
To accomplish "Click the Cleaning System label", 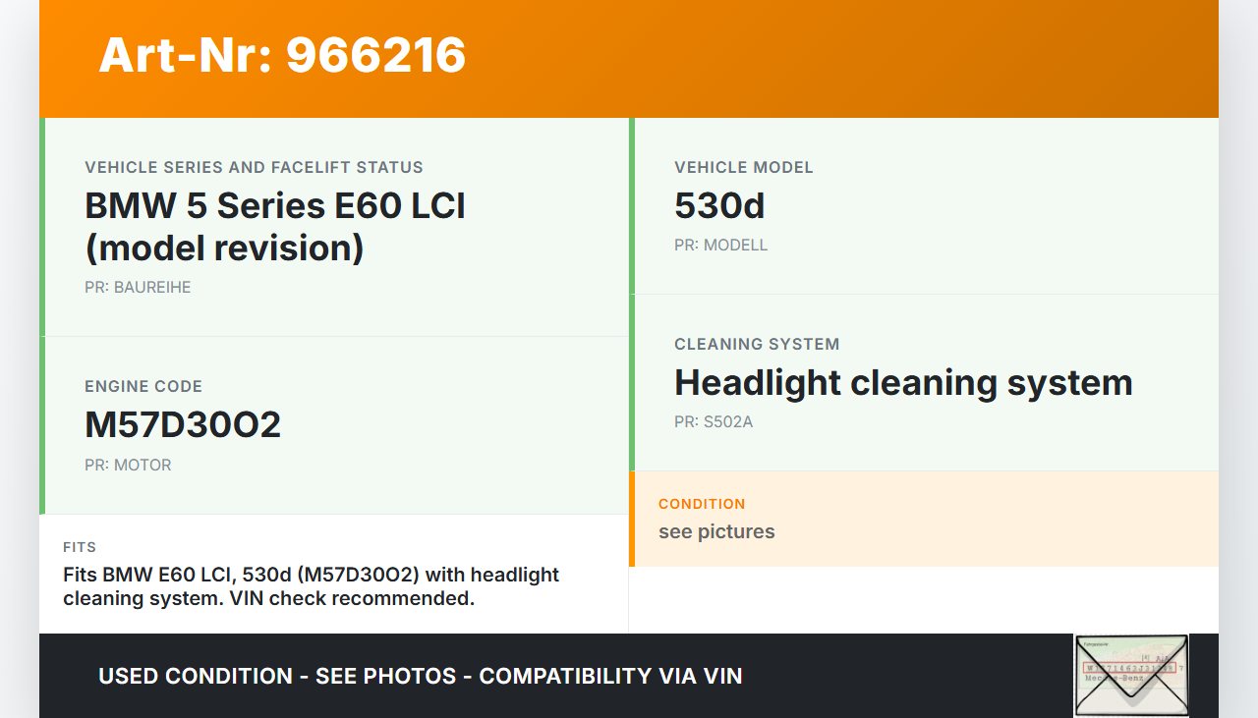I will (757, 344).
